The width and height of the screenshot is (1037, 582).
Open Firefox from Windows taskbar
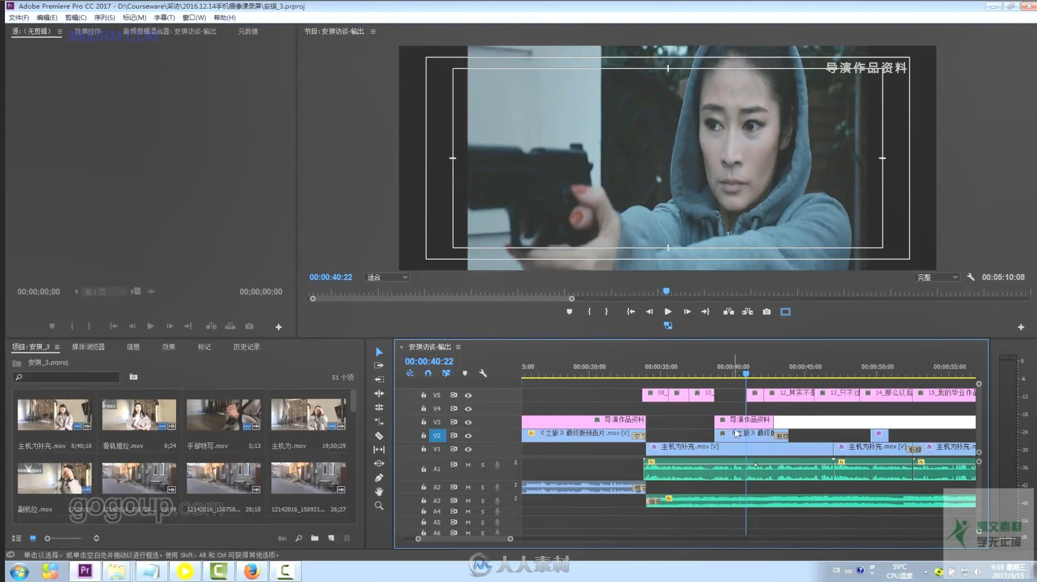[x=252, y=571]
